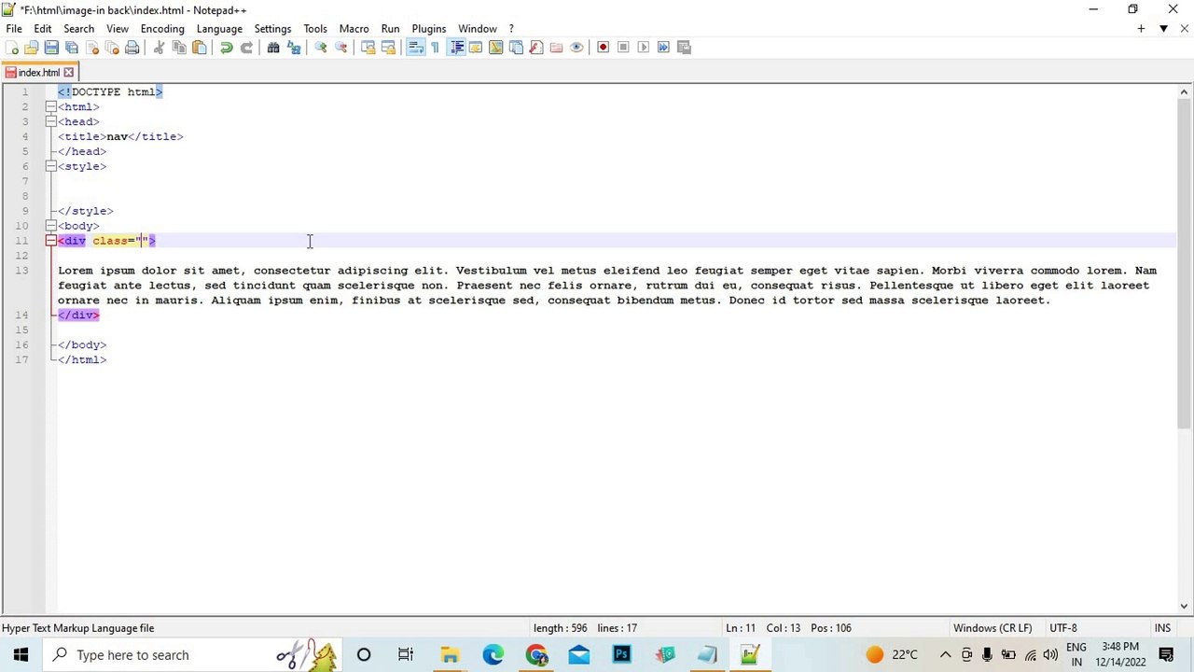Undo the last edit with the green arrow

pyautogui.click(x=226, y=48)
